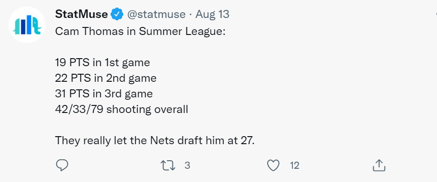Viewport: 437px width, 182px height.
Task: Click the retweet count 3
Action: click(x=187, y=165)
